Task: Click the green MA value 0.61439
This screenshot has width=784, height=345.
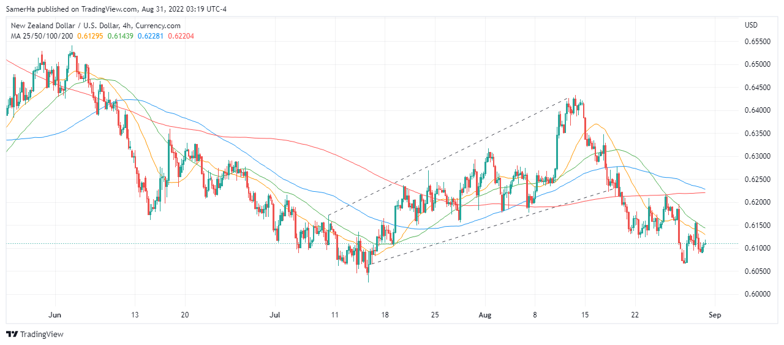Action: [x=120, y=36]
